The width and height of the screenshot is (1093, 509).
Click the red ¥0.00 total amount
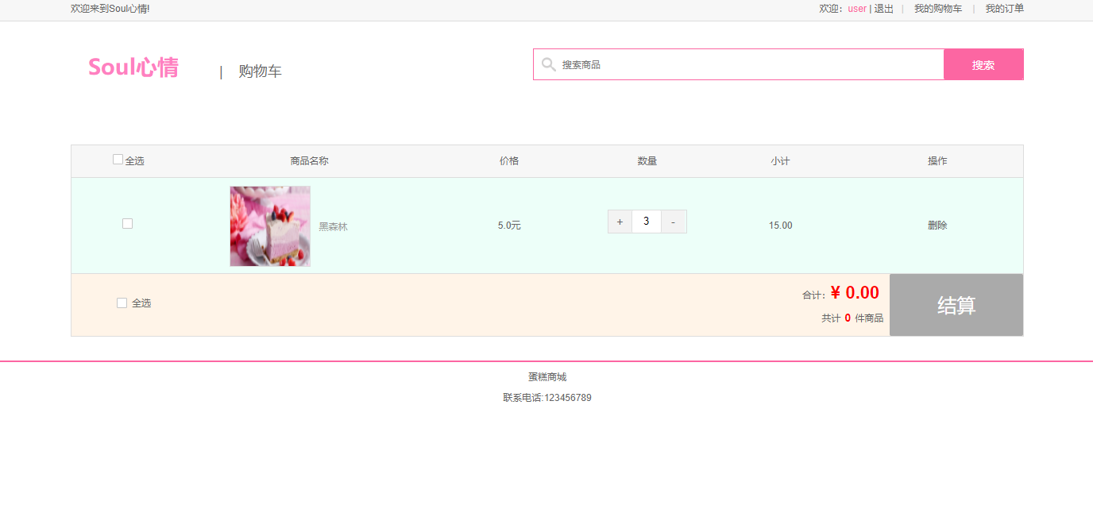(x=856, y=292)
